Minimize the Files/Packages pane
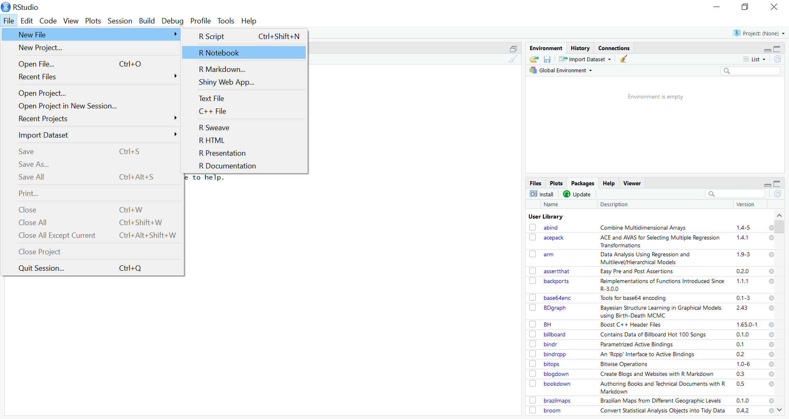 coord(767,184)
